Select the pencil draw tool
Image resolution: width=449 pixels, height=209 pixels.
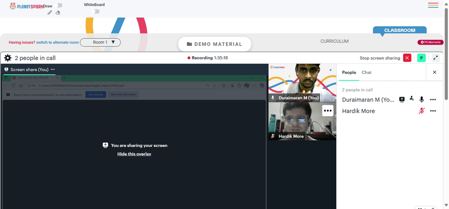point(49,13)
